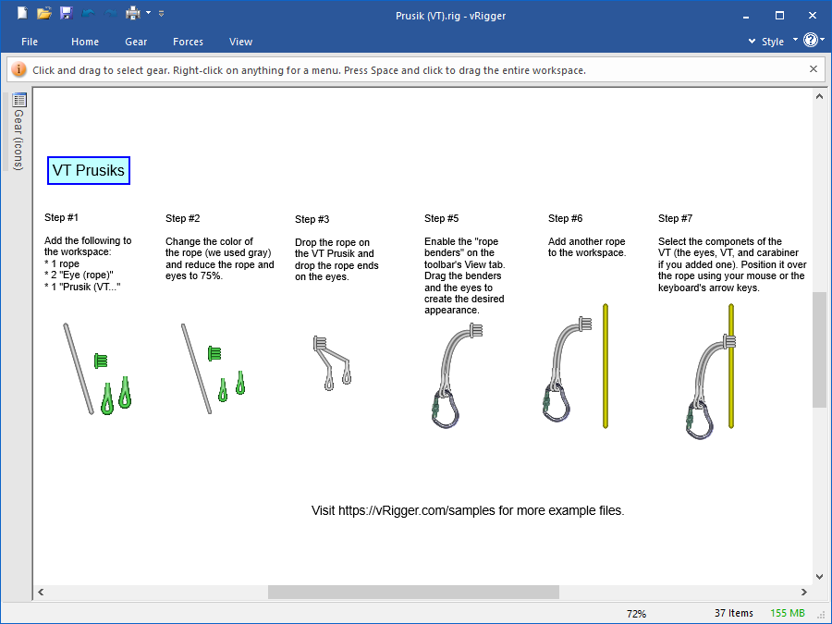The width and height of the screenshot is (832, 624).
Task: Click the orange info icon in hint bar
Action: (18, 69)
